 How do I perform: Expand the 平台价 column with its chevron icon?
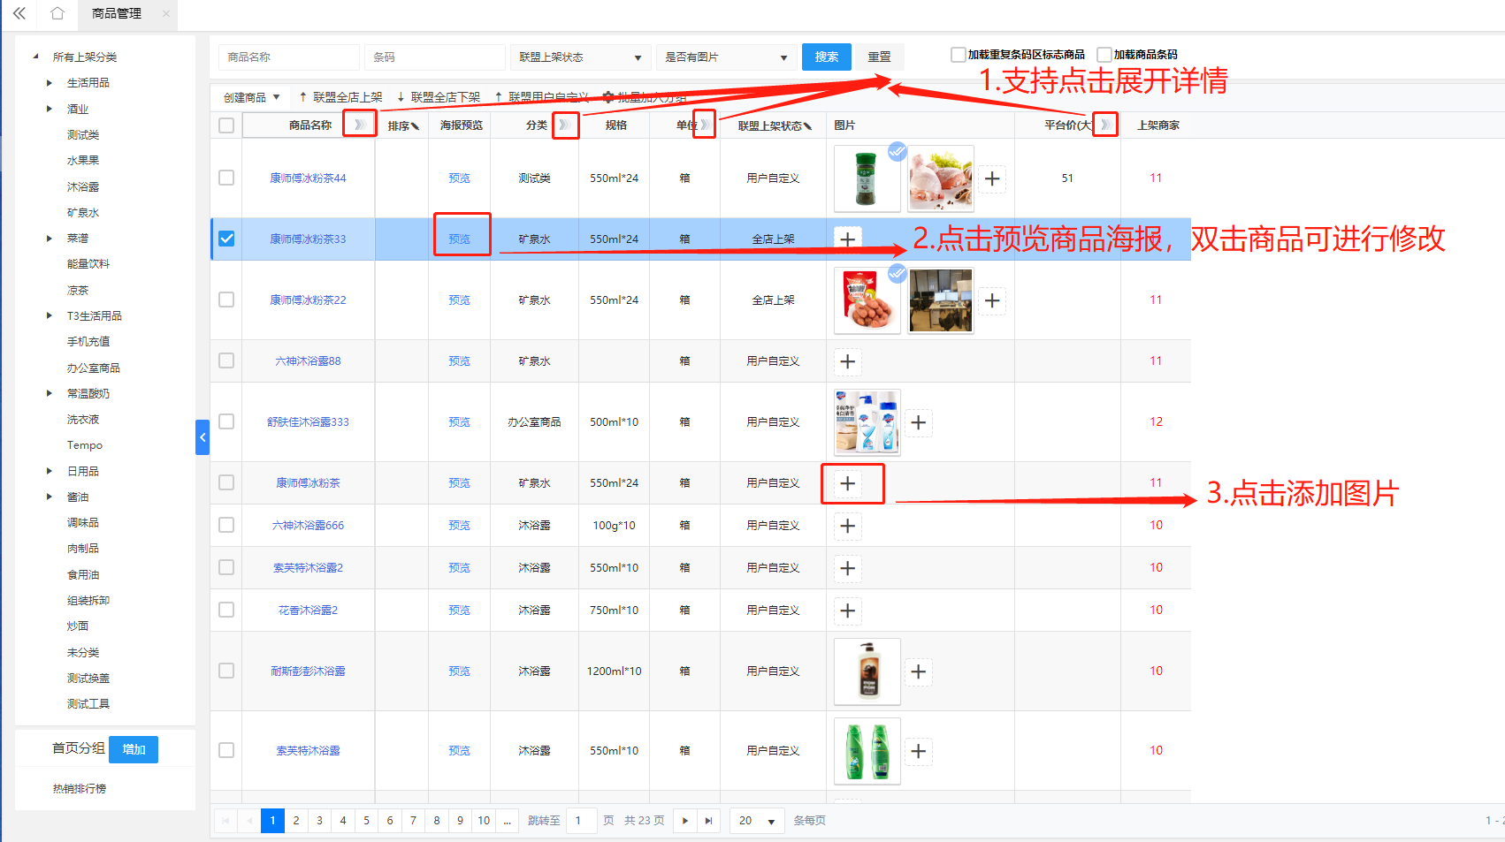1105,125
